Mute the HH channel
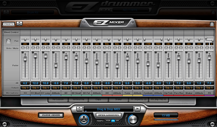Image resolution: width=217 pixels, height=127 pixels. tap(109, 48)
